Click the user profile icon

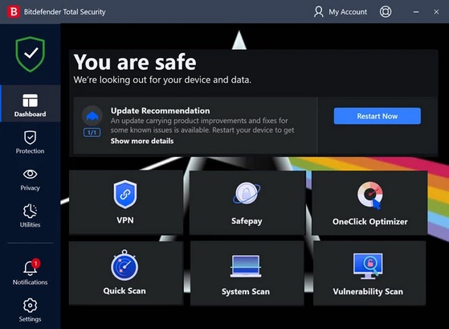click(318, 12)
